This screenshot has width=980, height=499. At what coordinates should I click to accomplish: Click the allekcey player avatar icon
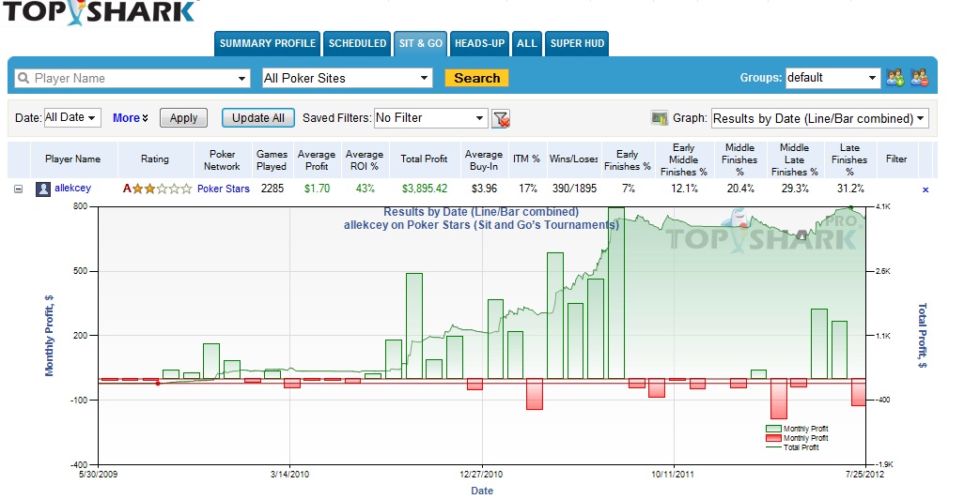point(43,189)
